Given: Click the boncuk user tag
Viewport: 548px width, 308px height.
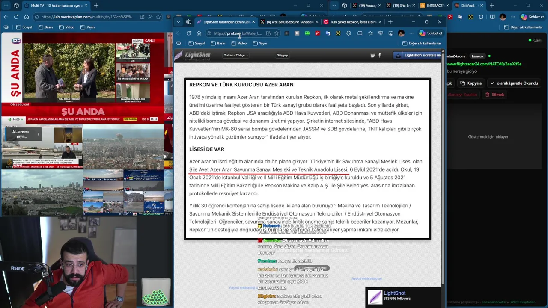Looking at the screenshot, I should 477,56.
